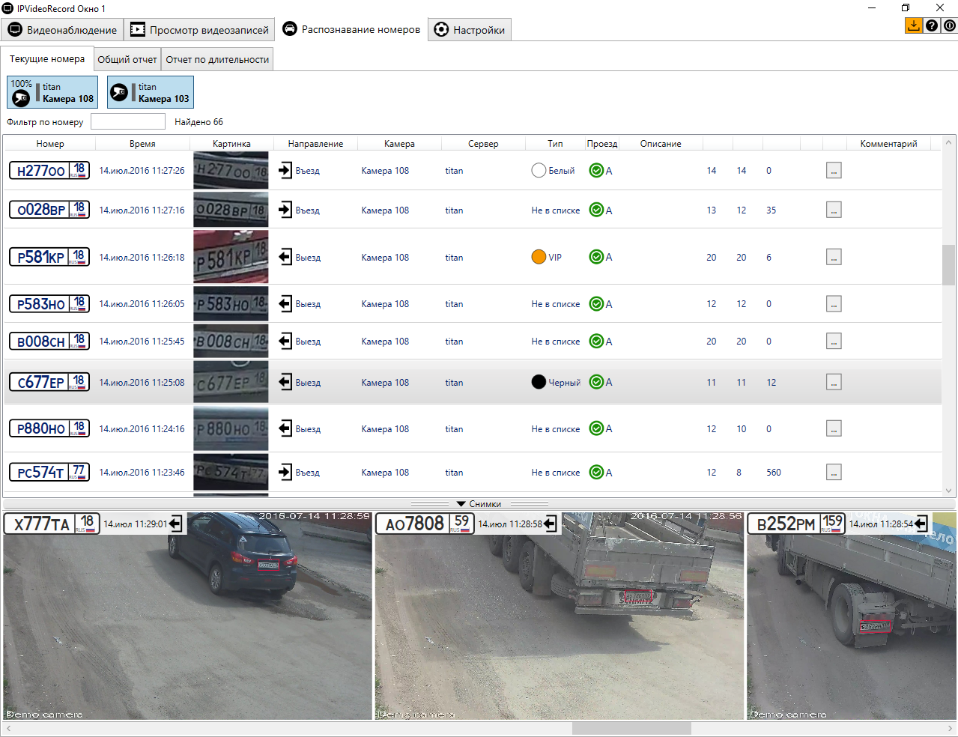
Task: Sort the table by Время column header
Action: tap(142, 144)
